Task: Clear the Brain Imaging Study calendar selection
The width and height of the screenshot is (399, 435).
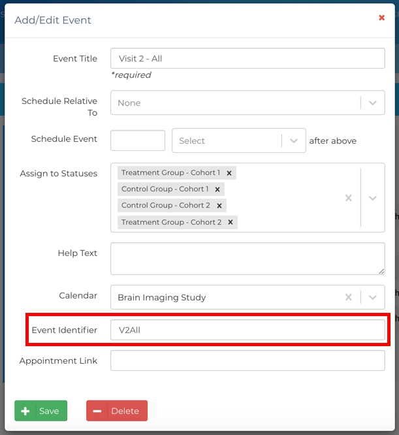Action: (x=349, y=297)
